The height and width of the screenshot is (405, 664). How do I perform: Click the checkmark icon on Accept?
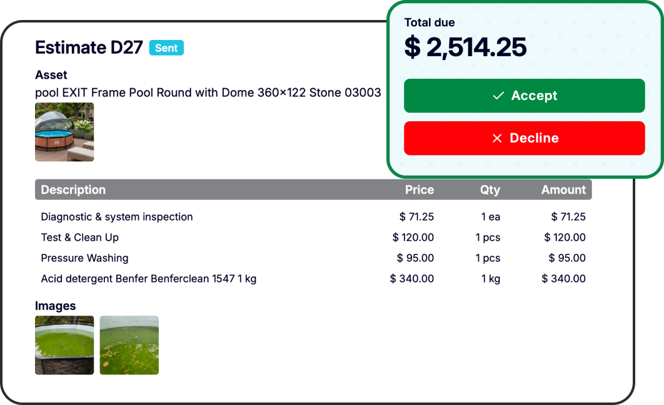pos(498,96)
